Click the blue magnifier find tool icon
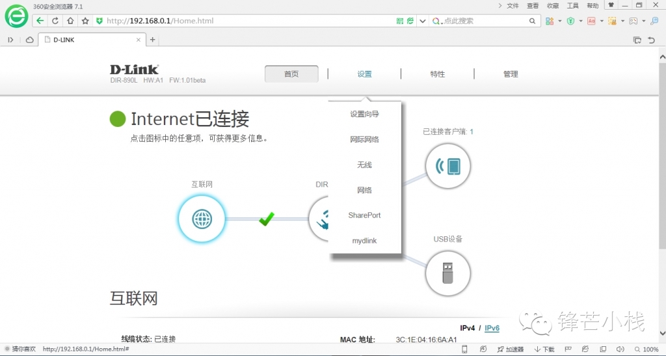The height and width of the screenshot is (356, 666). (654, 21)
